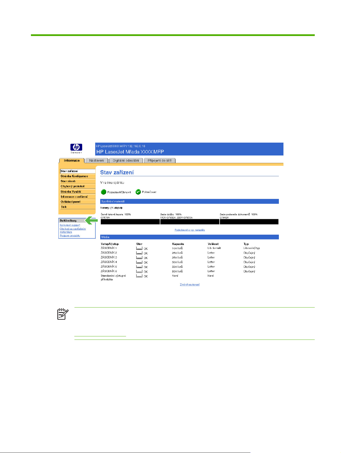Open Stránka Konfigurace from the sidebar
The height and width of the screenshot is (453, 341).
[x=78, y=176]
